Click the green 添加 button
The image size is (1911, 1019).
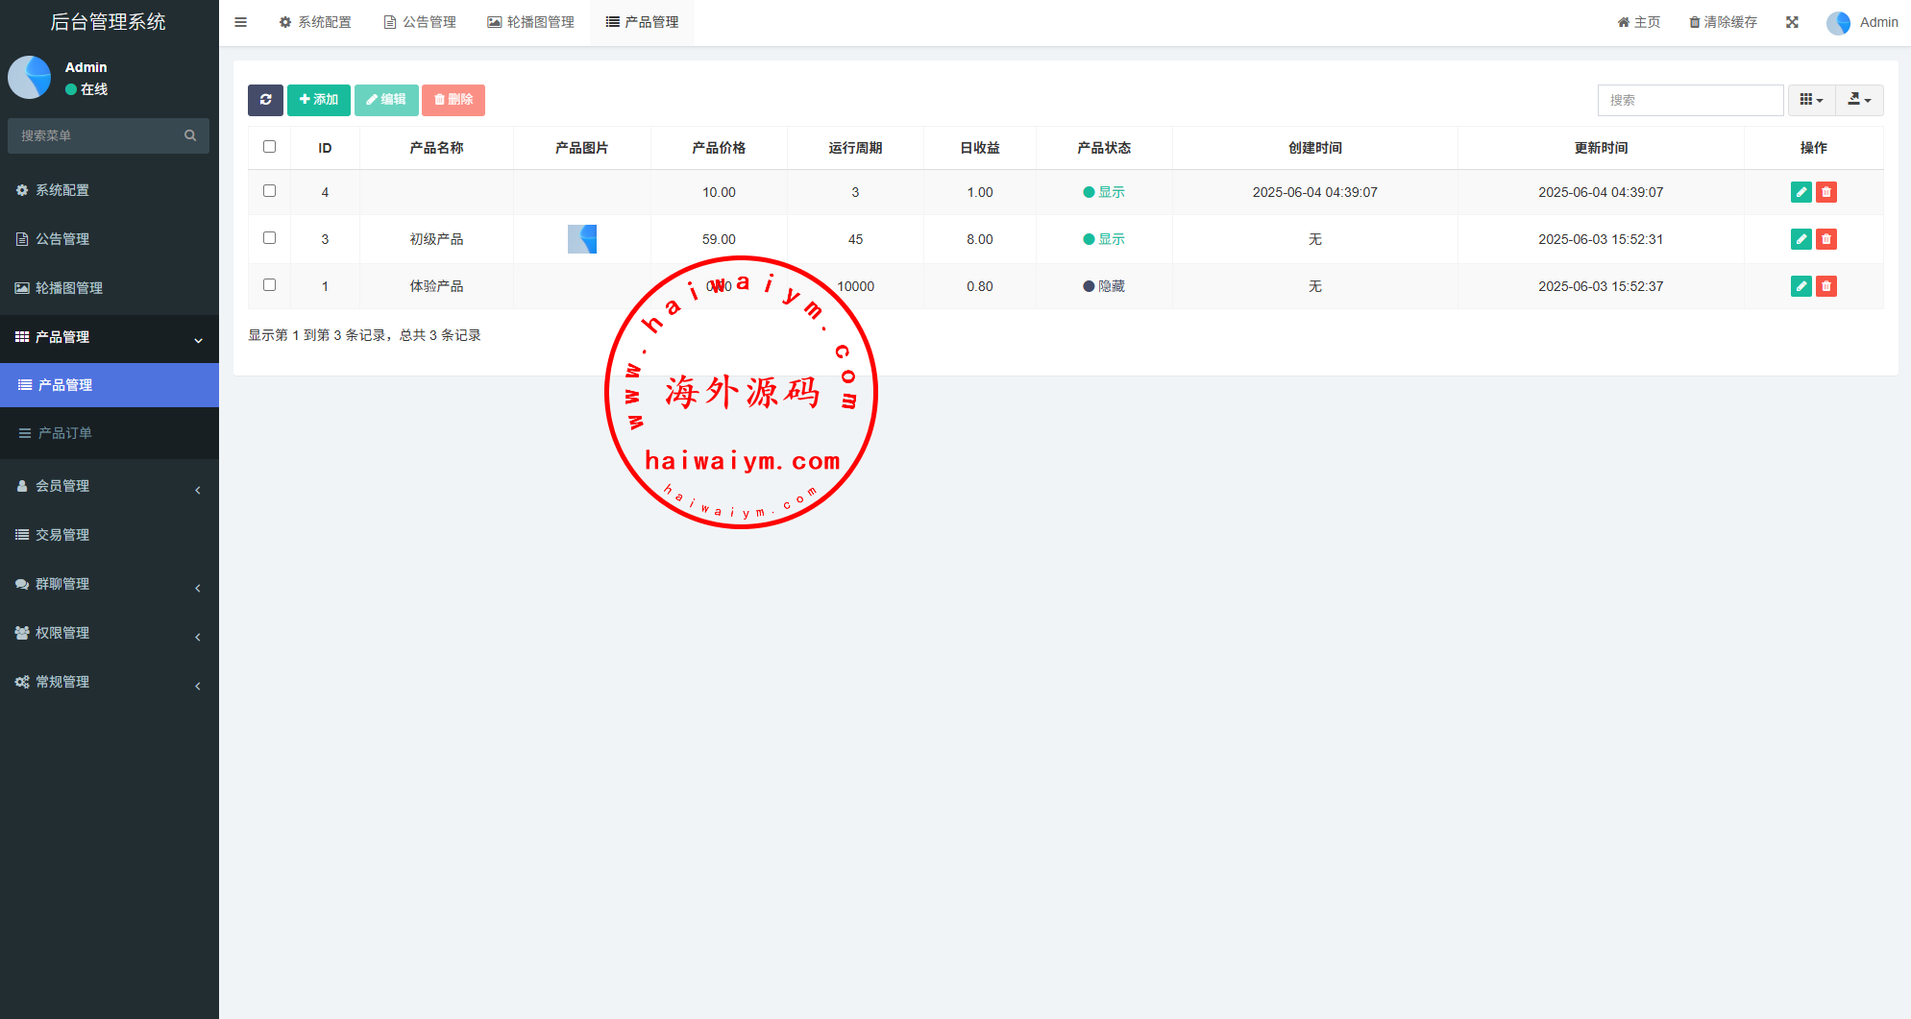coord(319,100)
